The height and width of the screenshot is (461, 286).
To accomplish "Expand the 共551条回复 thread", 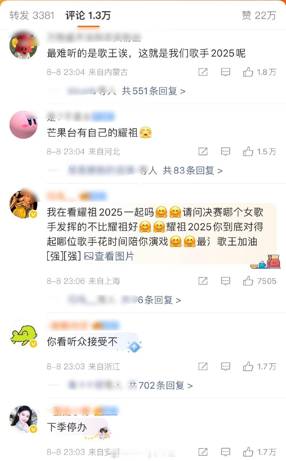I will tap(154, 91).
